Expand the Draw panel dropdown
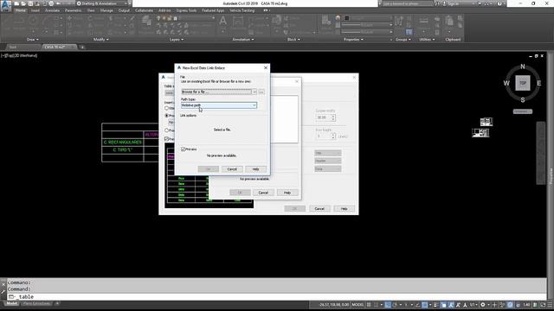 33,40
